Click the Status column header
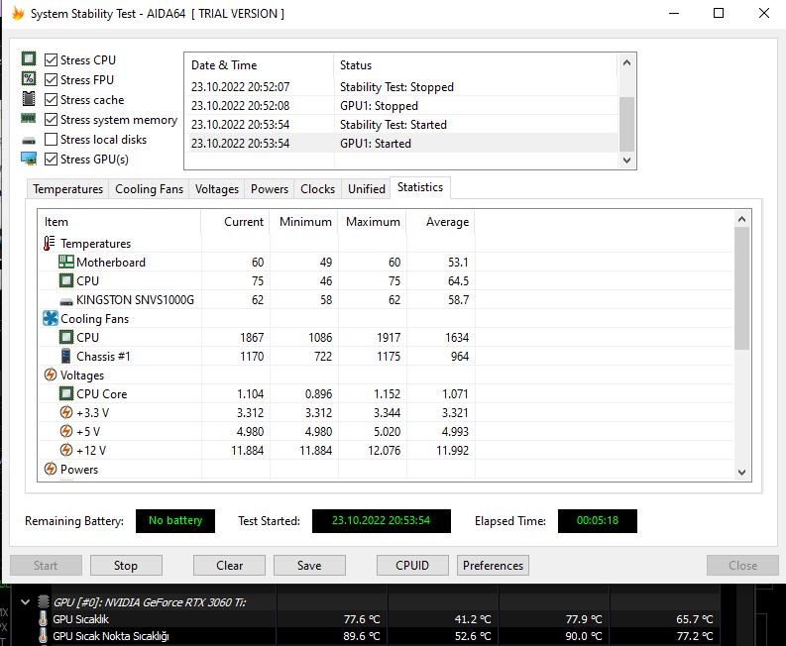This screenshot has width=786, height=646. 475,65
